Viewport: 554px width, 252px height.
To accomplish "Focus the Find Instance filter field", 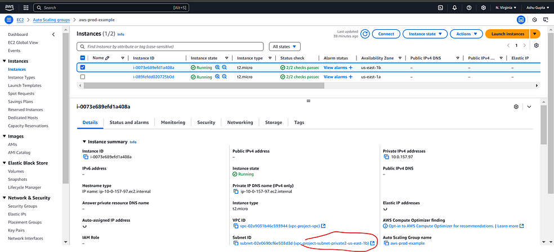I will pos(170,47).
